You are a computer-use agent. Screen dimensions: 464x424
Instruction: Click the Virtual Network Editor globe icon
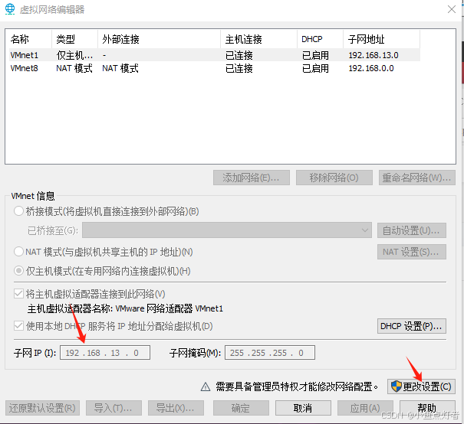pos(10,9)
